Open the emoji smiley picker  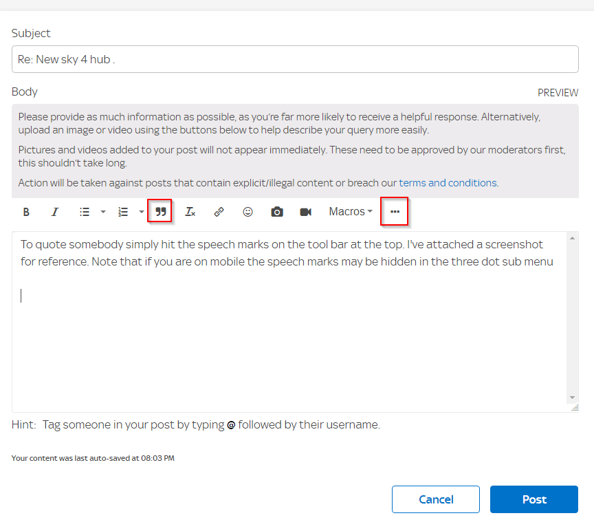click(247, 212)
